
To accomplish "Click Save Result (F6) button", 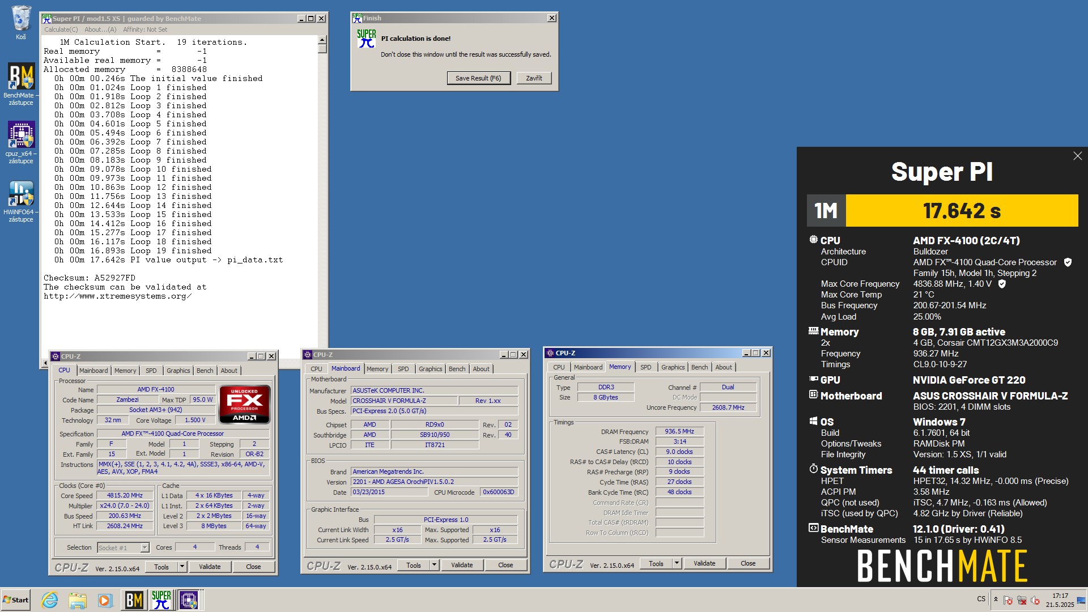I will [478, 78].
